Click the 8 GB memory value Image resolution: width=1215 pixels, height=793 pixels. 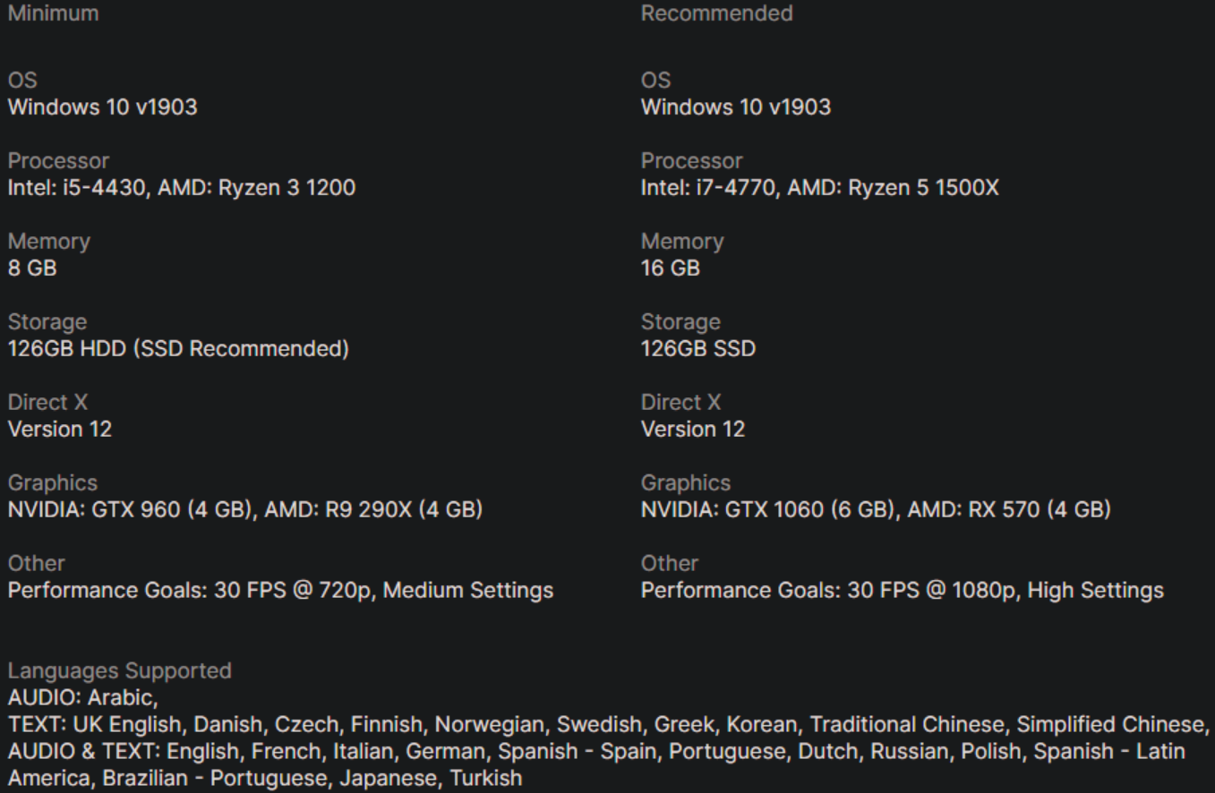32,269
